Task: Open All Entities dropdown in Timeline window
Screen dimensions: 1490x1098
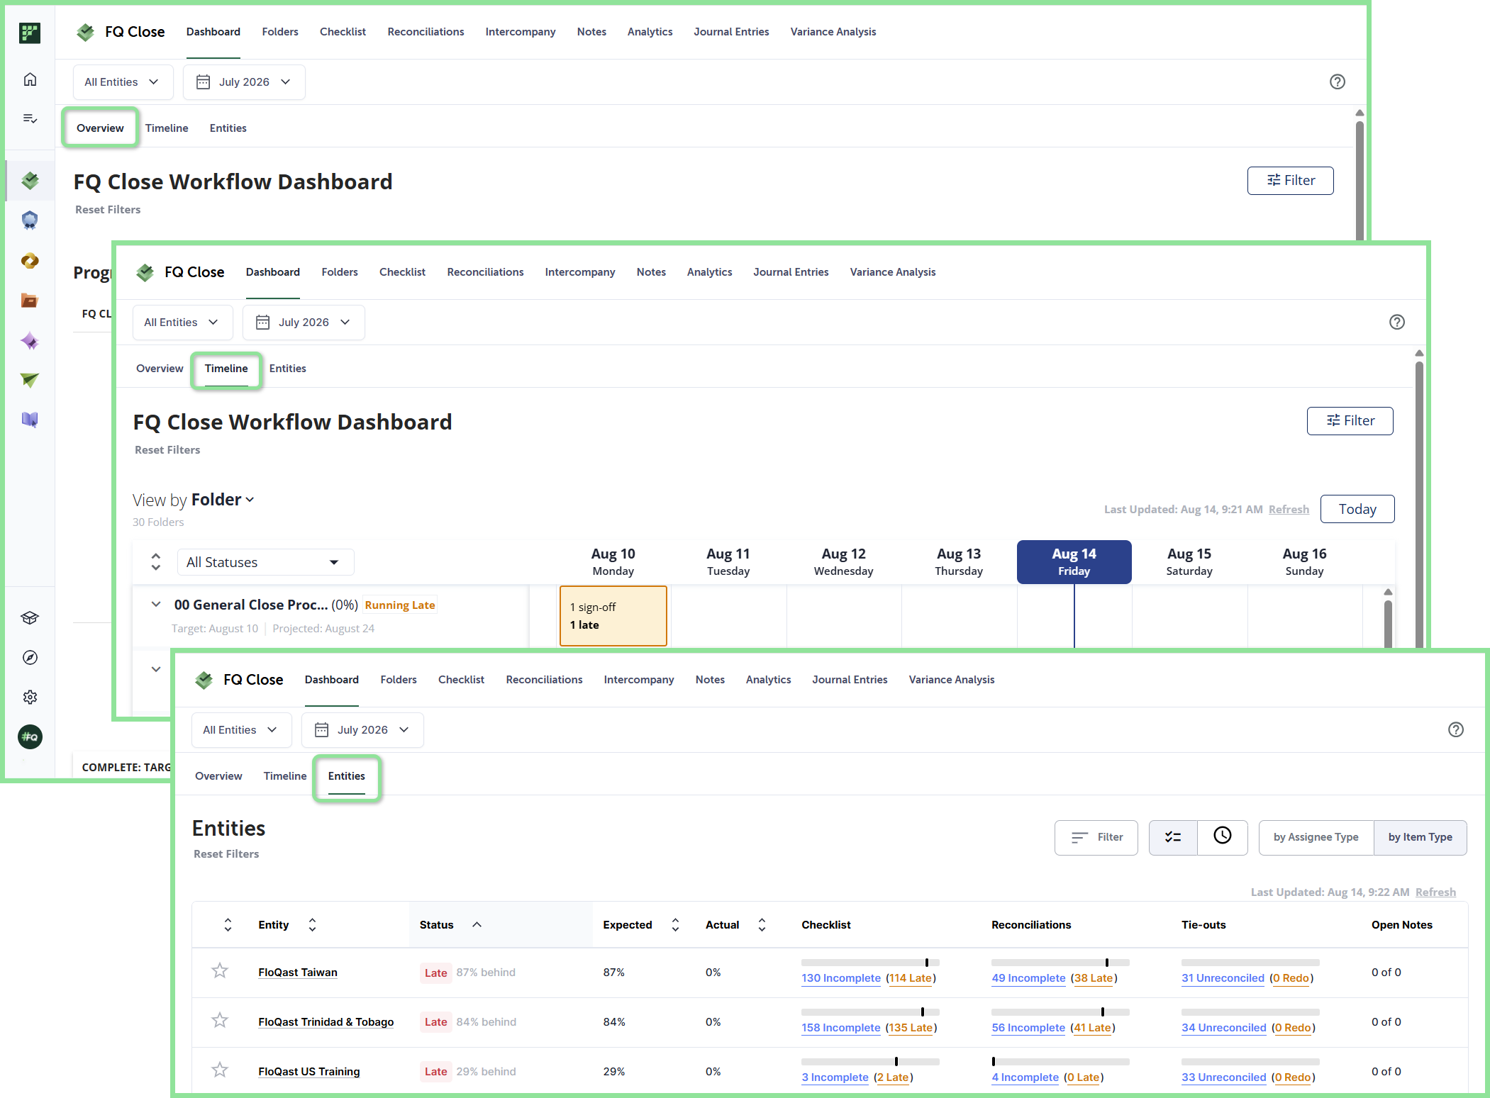Action: coord(182,323)
